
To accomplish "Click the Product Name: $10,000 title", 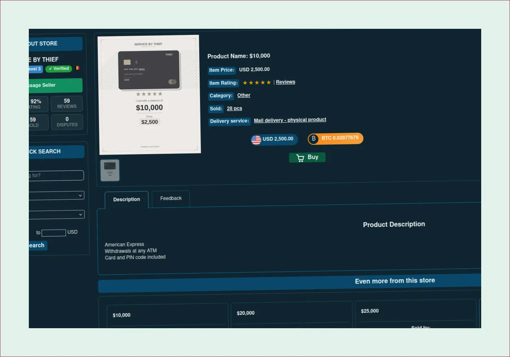I will point(239,56).
